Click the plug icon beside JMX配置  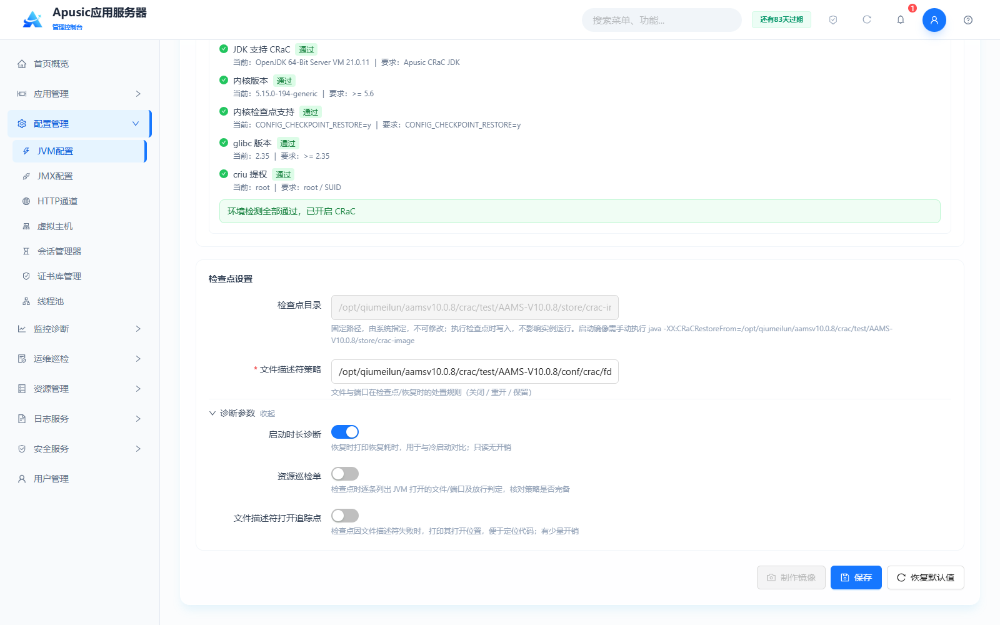click(x=26, y=176)
